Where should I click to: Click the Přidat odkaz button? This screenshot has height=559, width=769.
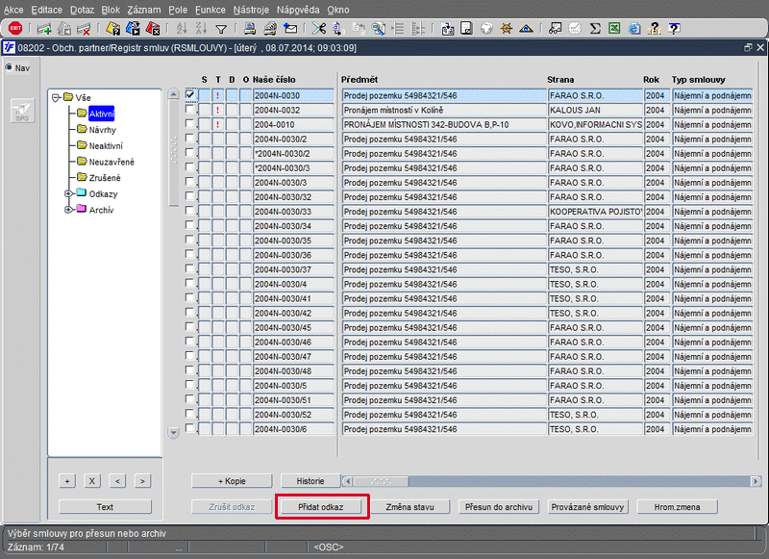[x=321, y=507]
